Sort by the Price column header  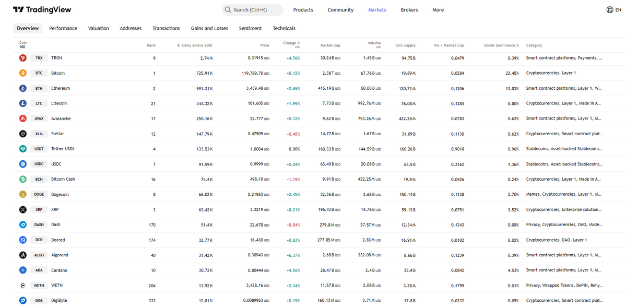pos(265,45)
